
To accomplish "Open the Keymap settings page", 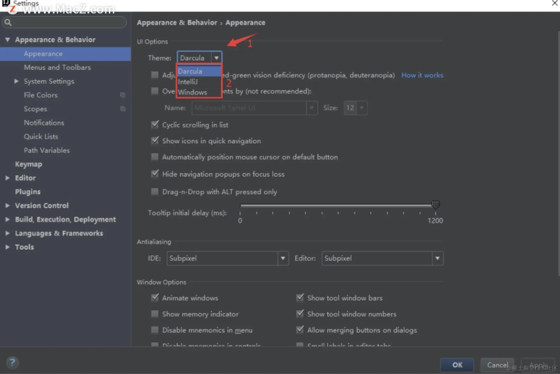I will point(29,164).
